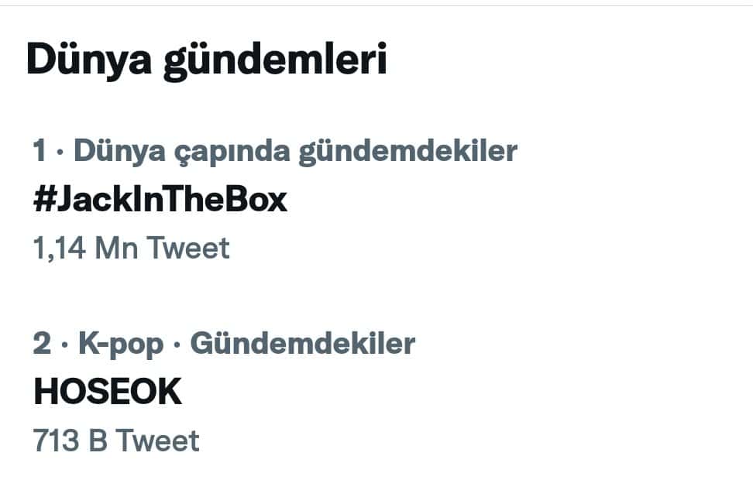Click the word Tweet below #JackInTheBox
This screenshot has width=753, height=504.
(188, 249)
